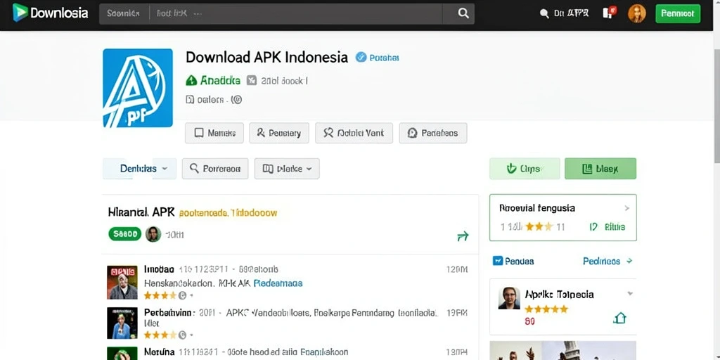The width and height of the screenshot is (720, 360).
Task: Click the Aprike Tolnecia avatar
Action: (509, 298)
